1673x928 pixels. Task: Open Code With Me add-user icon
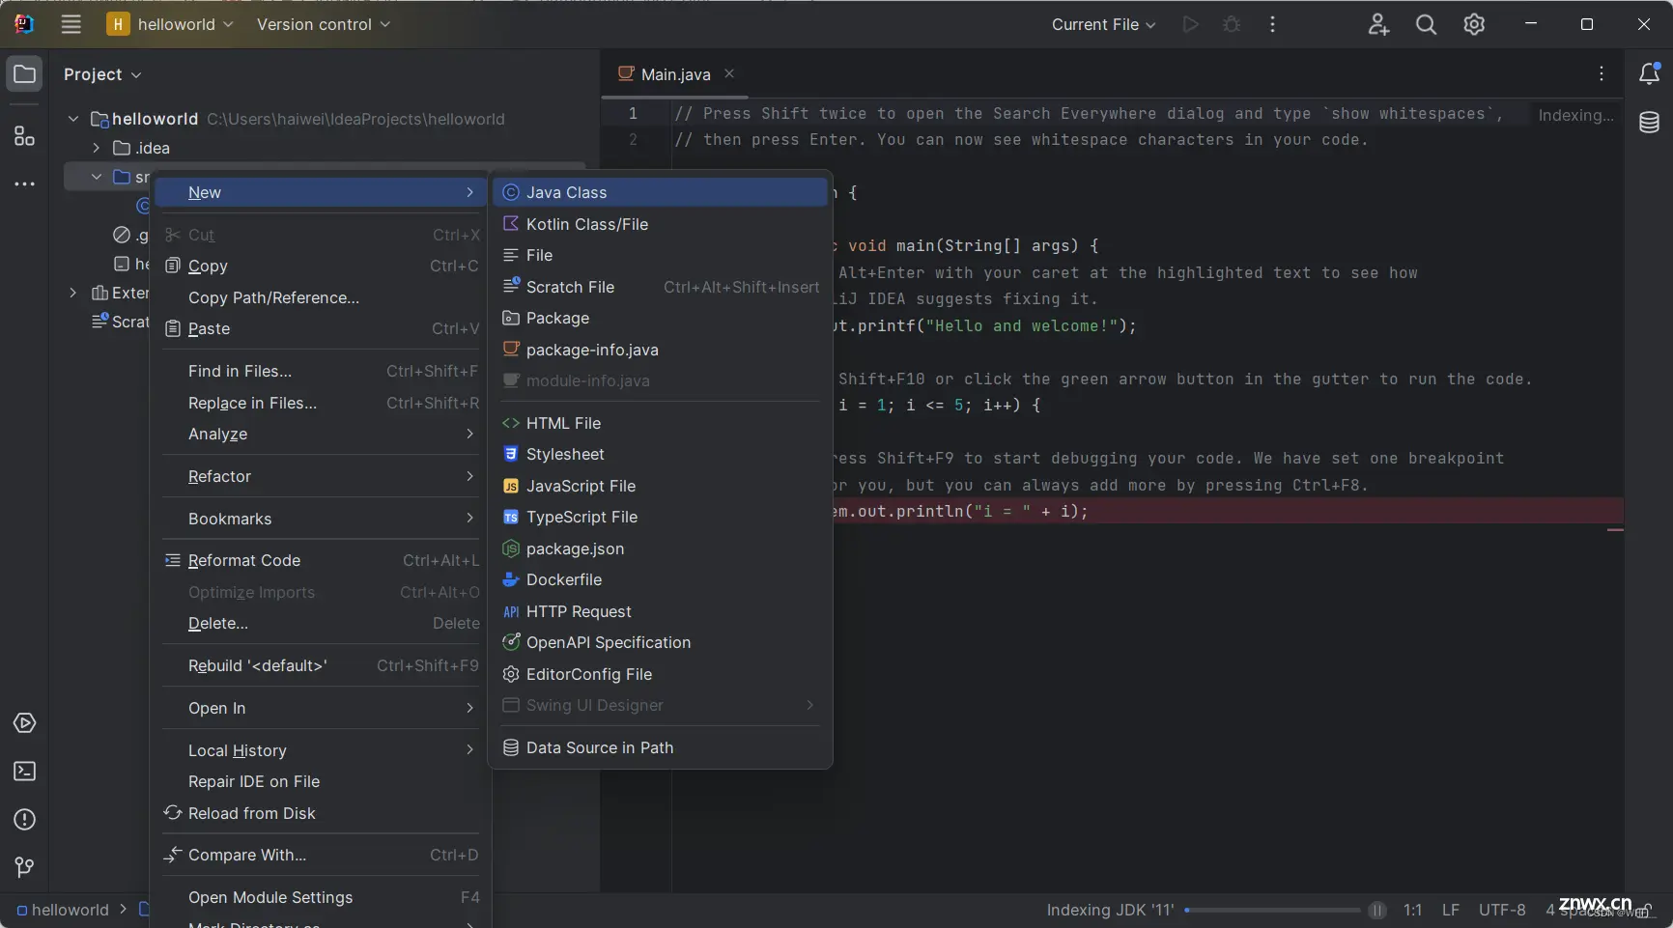[1378, 24]
